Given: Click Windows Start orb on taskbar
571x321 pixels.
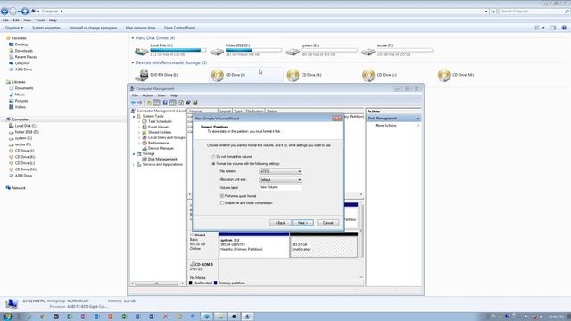Looking at the screenshot, I should (7, 317).
